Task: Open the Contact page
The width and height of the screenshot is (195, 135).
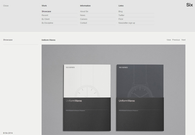Action: (84, 23)
